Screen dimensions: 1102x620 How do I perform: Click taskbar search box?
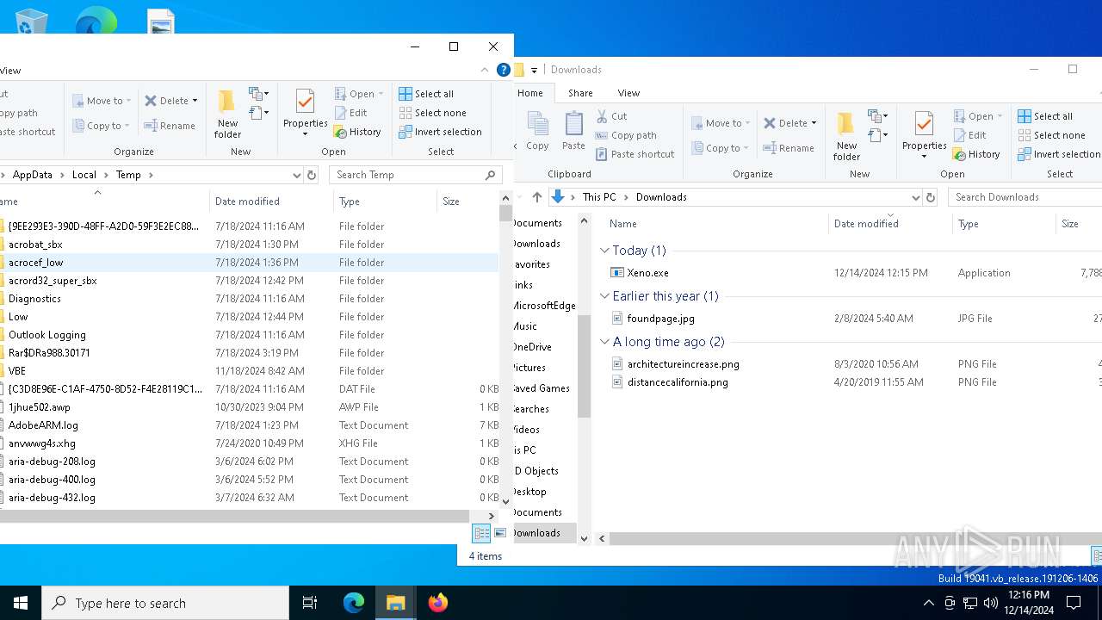(x=165, y=603)
